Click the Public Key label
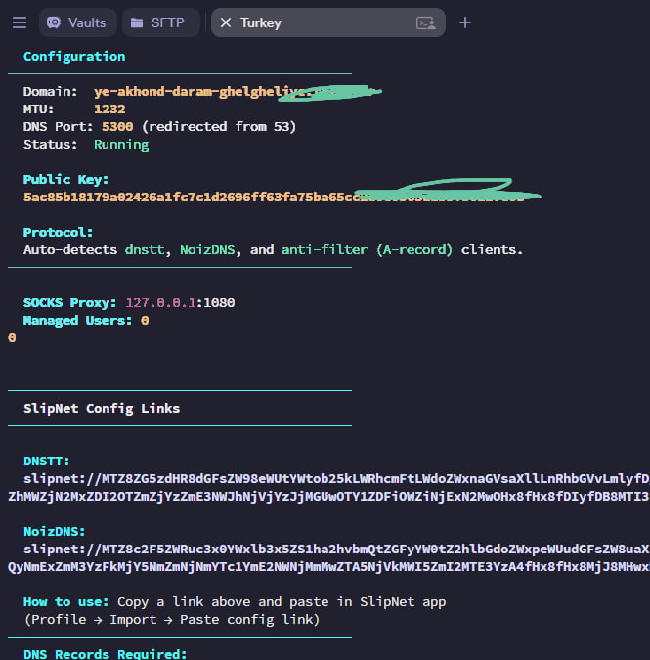650x660 pixels. 66,180
